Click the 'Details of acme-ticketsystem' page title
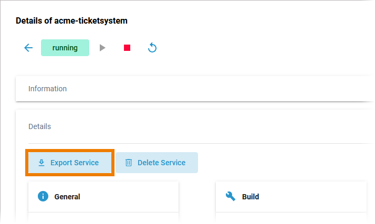This screenshot has width=375, height=224. pyautogui.click(x=71, y=21)
